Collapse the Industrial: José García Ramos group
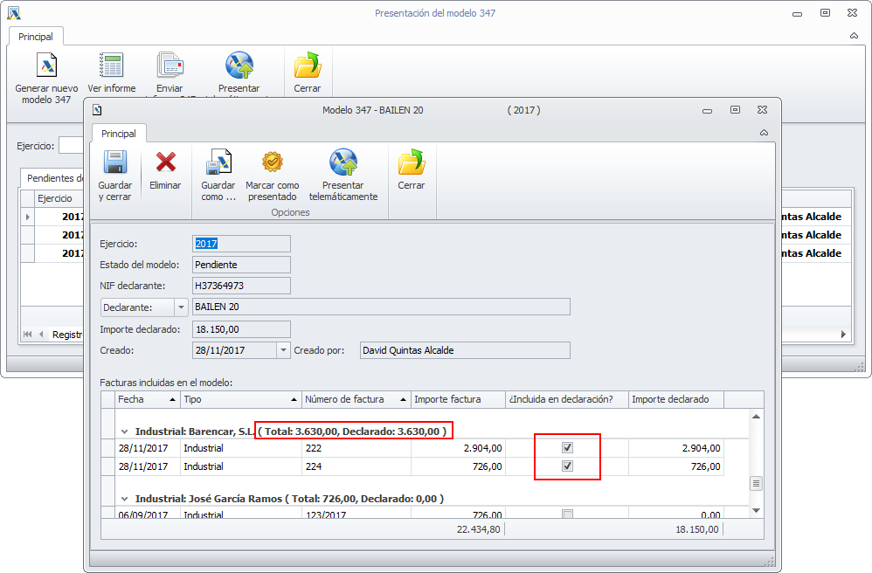Screen dimensions: 872x573 125,499
